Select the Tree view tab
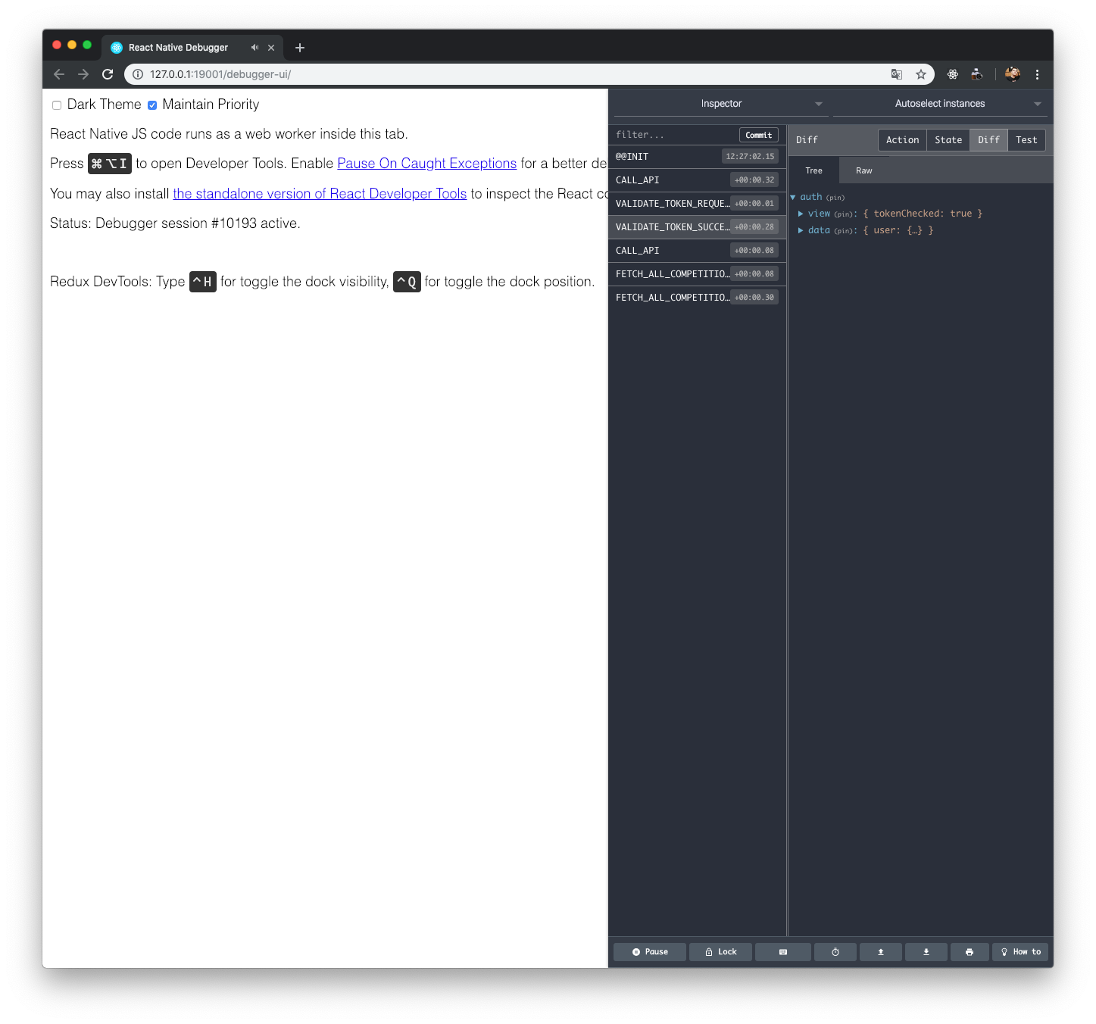The height and width of the screenshot is (1024, 1096). (x=813, y=170)
